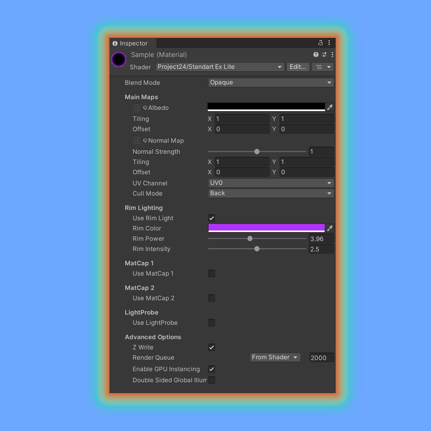The width and height of the screenshot is (431, 431).
Task: Open the shader list view dropdown
Action: click(323, 67)
